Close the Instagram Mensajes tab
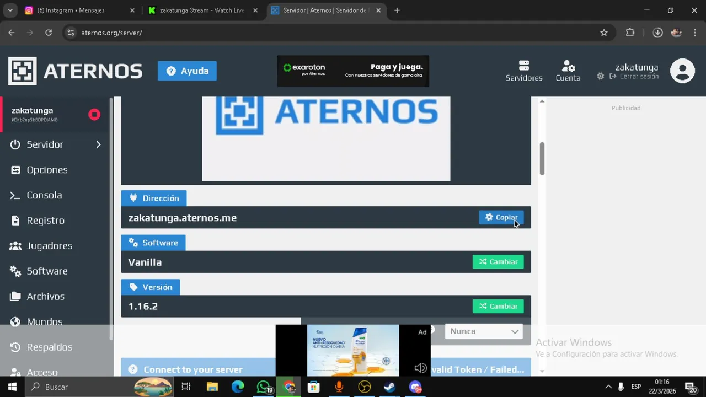706x397 pixels. [132, 10]
